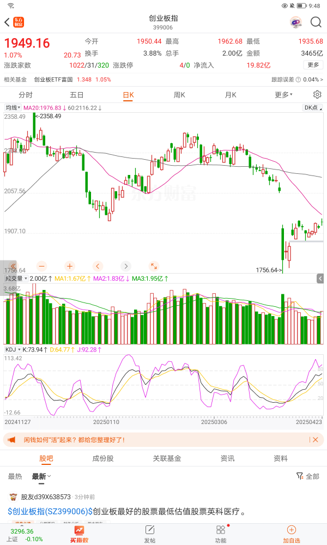
Task: Expand the 均线 indicator dropdown
Action: pos(14,108)
